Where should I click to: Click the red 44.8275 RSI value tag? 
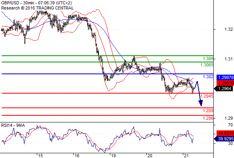[x=225, y=133]
